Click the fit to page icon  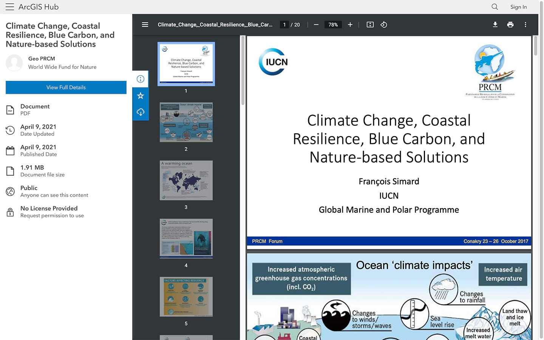pos(370,25)
